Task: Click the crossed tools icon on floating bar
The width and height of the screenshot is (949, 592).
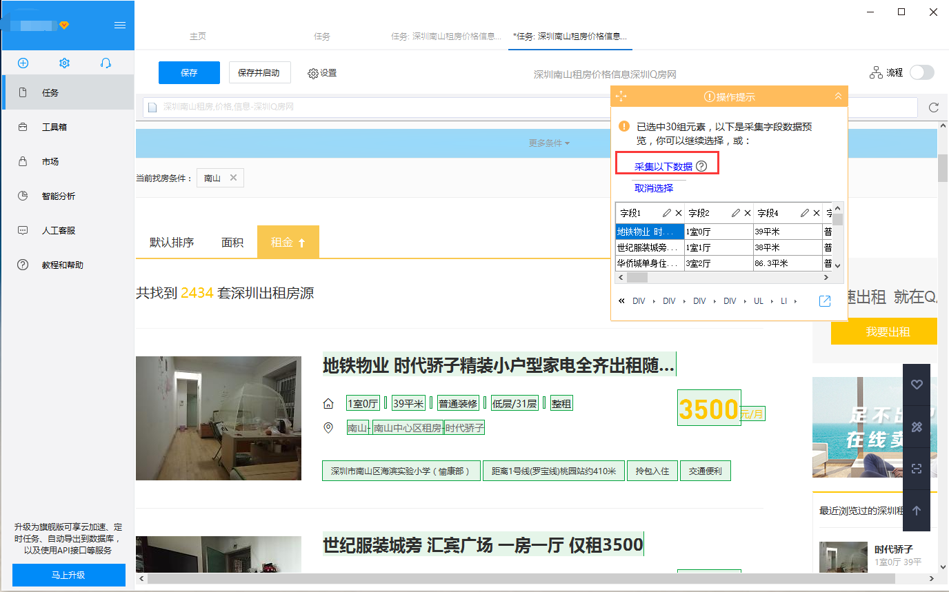Action: tap(917, 427)
